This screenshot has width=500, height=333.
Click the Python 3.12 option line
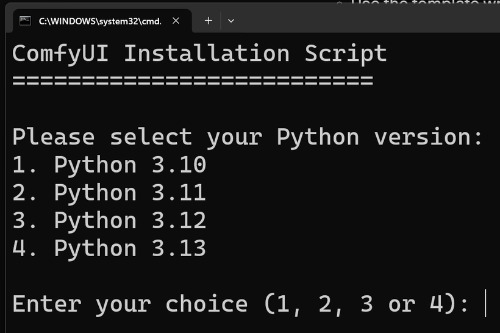(109, 221)
